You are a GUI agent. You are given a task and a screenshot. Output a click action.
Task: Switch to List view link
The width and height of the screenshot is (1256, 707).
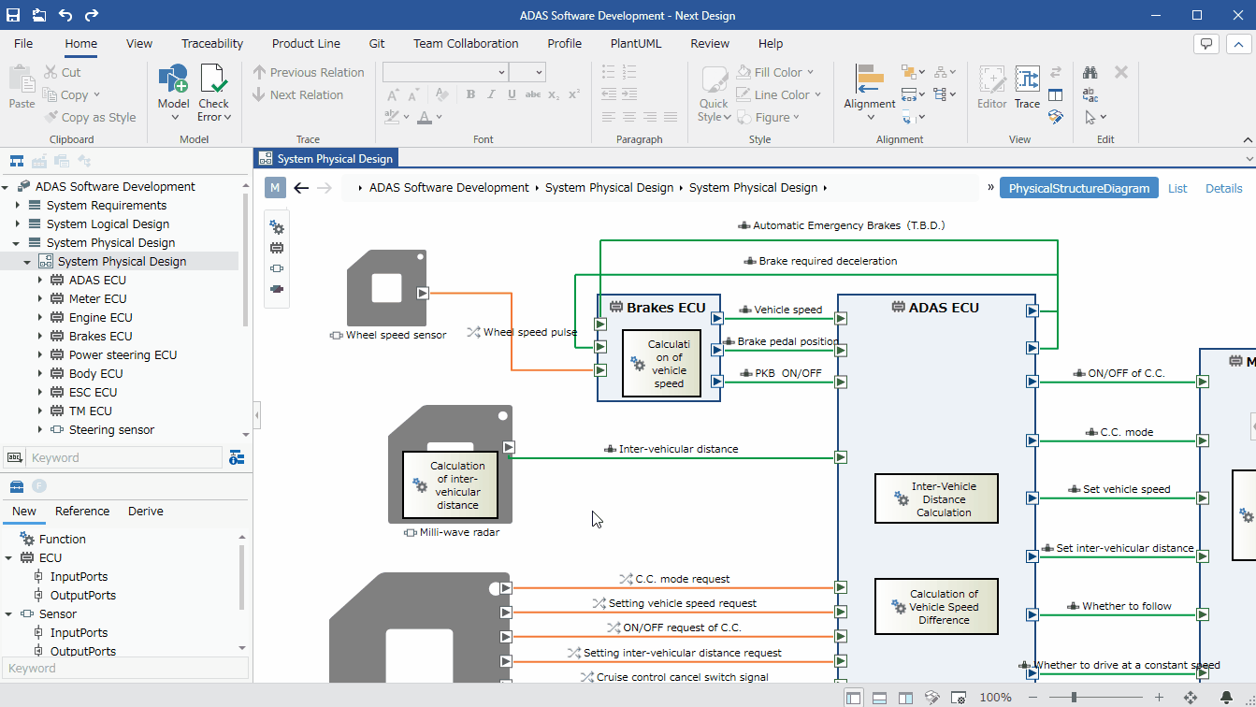click(x=1177, y=188)
